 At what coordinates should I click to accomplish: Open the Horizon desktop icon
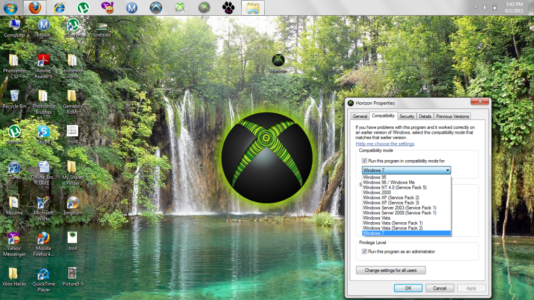(278, 61)
